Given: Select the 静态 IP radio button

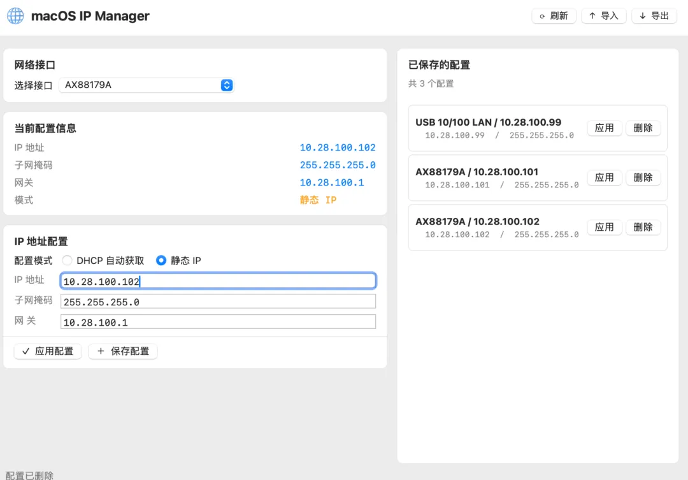Looking at the screenshot, I should [161, 260].
